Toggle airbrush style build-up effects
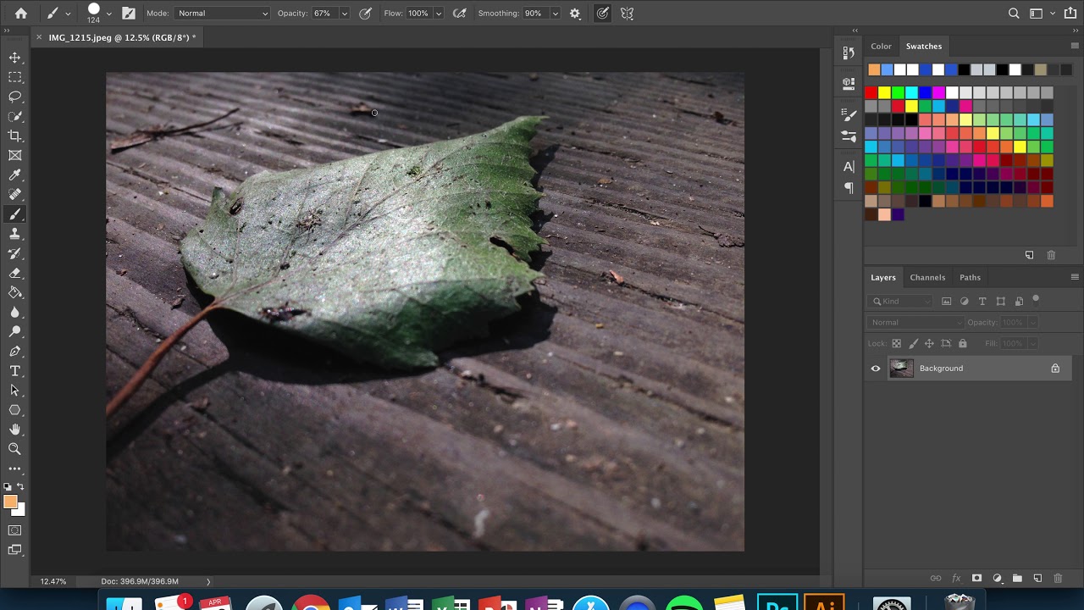The image size is (1084, 610). coord(460,14)
